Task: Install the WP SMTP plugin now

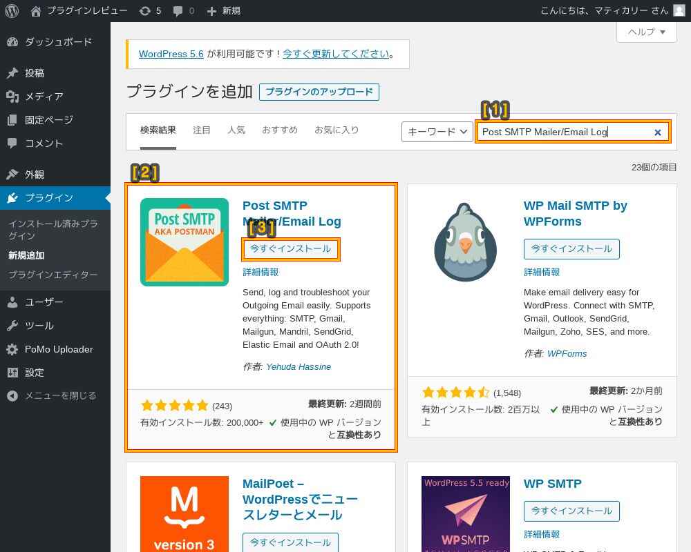Action: pyautogui.click(x=571, y=511)
